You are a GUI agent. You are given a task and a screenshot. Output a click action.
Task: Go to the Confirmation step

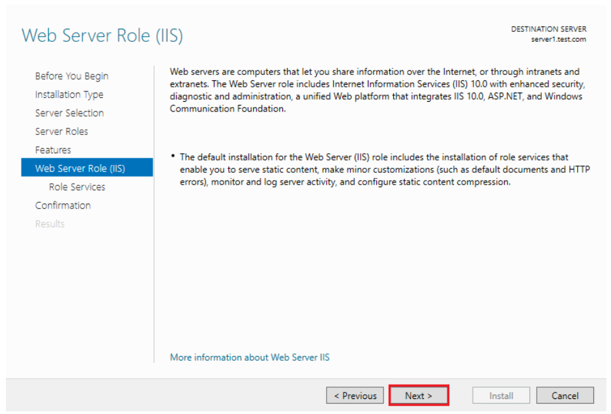(63, 205)
